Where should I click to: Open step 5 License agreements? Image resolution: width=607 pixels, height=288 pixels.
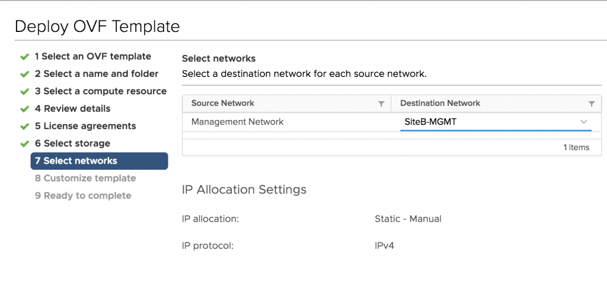[x=85, y=126]
